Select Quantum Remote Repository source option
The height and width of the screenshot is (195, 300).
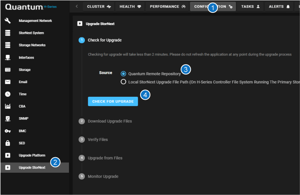[123, 74]
